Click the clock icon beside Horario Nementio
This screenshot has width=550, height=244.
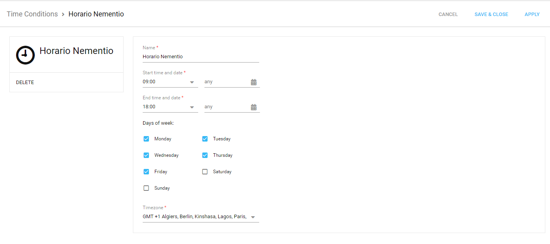pyautogui.click(x=25, y=55)
